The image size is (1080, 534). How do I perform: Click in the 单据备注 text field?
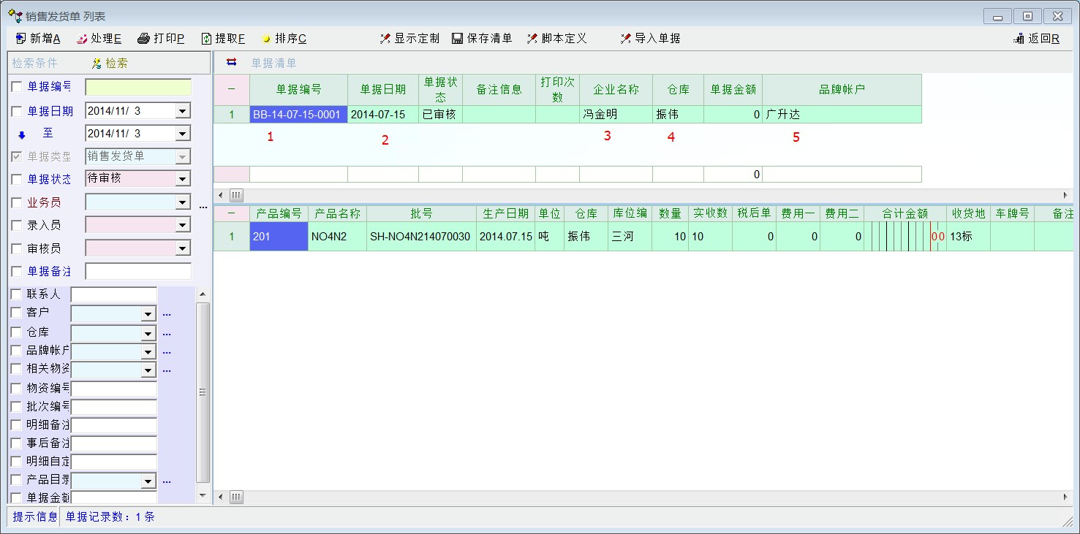[x=138, y=272]
